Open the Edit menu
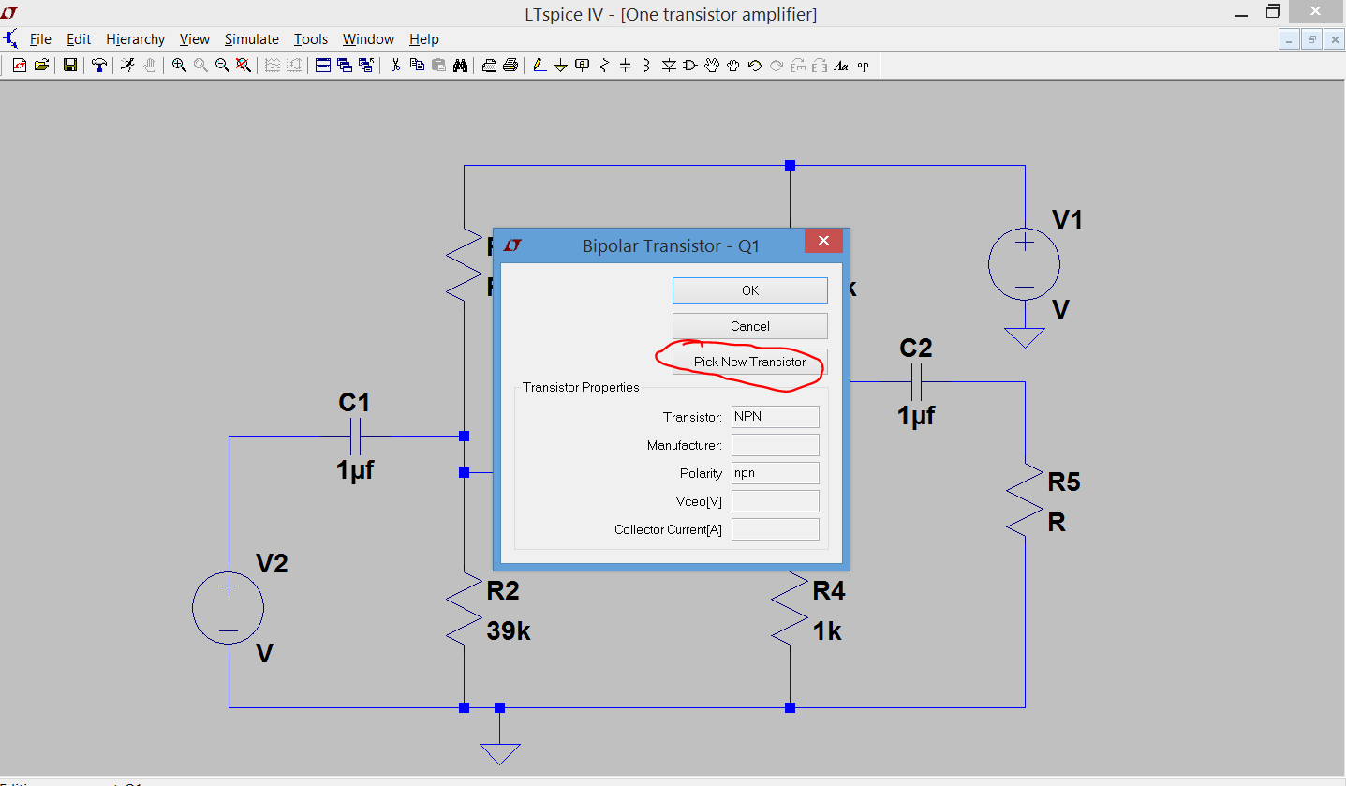The width and height of the screenshot is (1346, 786). coord(79,39)
